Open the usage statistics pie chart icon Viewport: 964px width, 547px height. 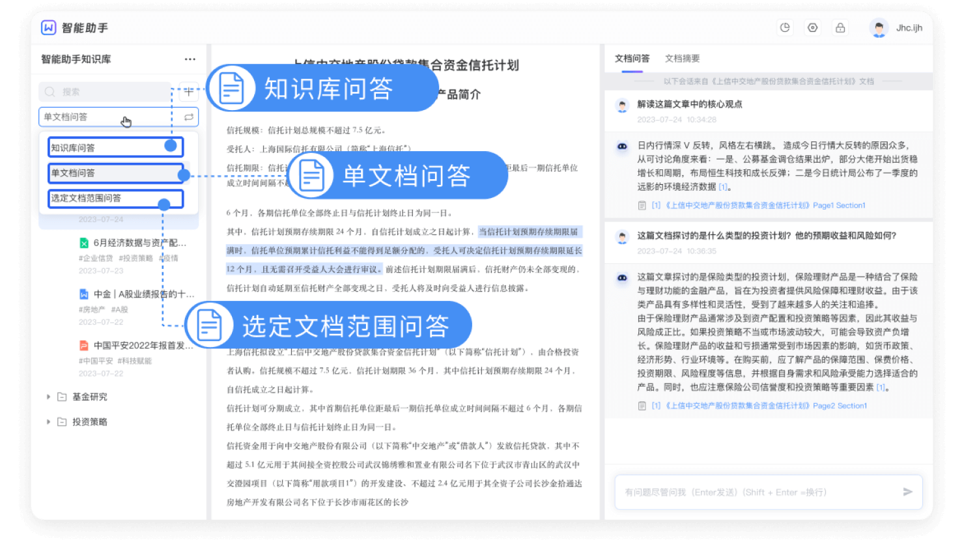(x=786, y=27)
